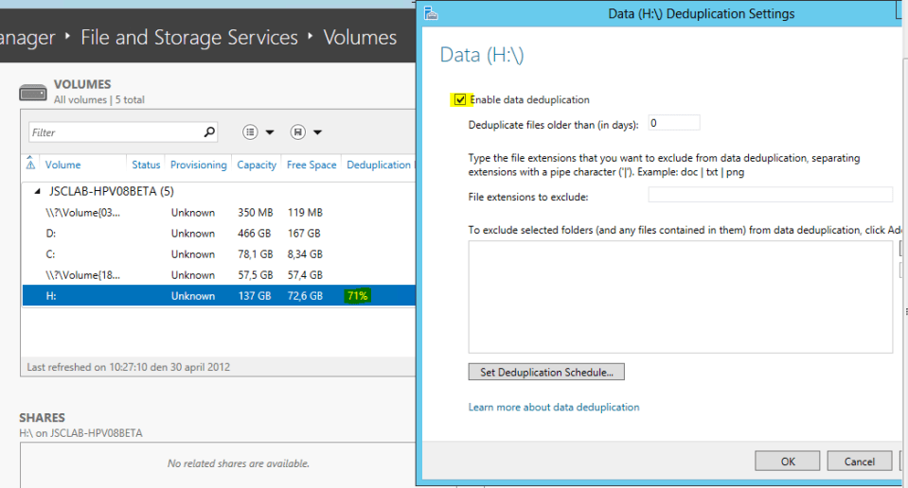
Task: Sort by Free Space column header
Action: [312, 165]
